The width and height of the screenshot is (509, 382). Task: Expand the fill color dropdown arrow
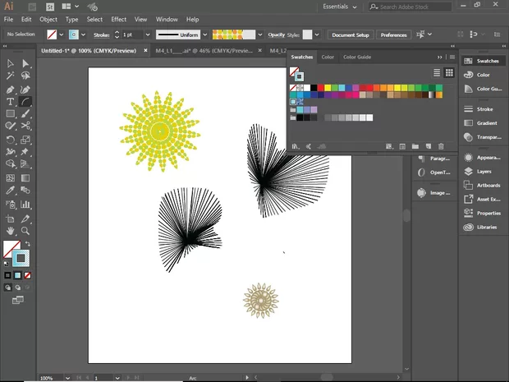(61, 35)
